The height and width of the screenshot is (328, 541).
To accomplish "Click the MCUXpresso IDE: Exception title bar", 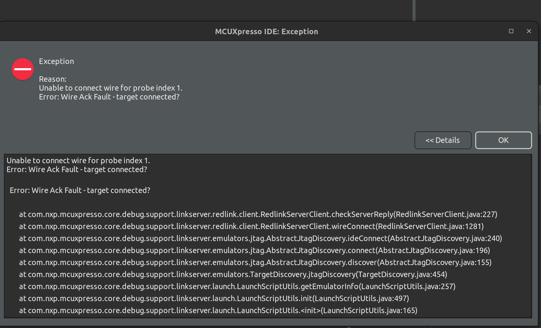I will (266, 32).
